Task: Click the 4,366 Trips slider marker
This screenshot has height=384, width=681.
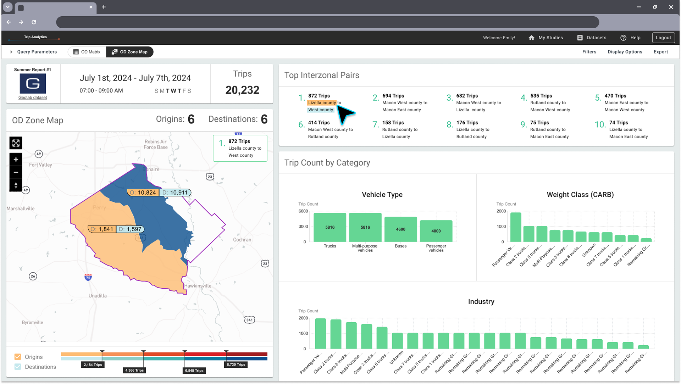Action: (x=134, y=370)
